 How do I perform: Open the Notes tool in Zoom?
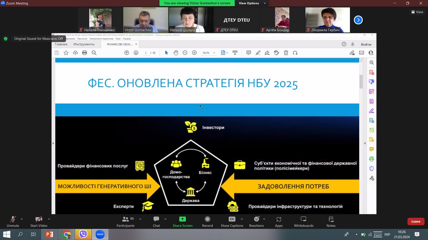pyautogui.click(x=331, y=221)
